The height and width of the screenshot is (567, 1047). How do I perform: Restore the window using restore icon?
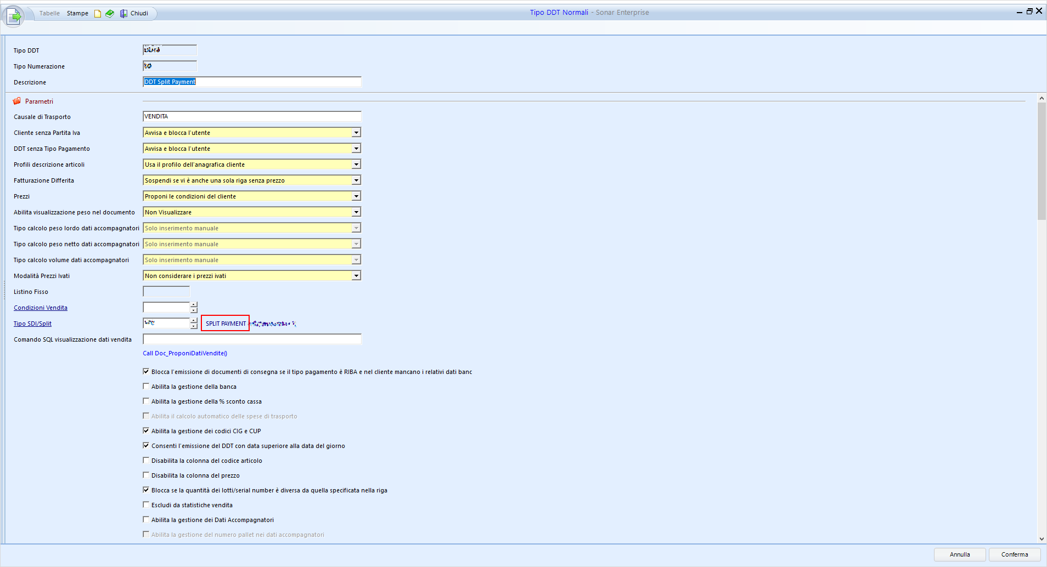1029,11
